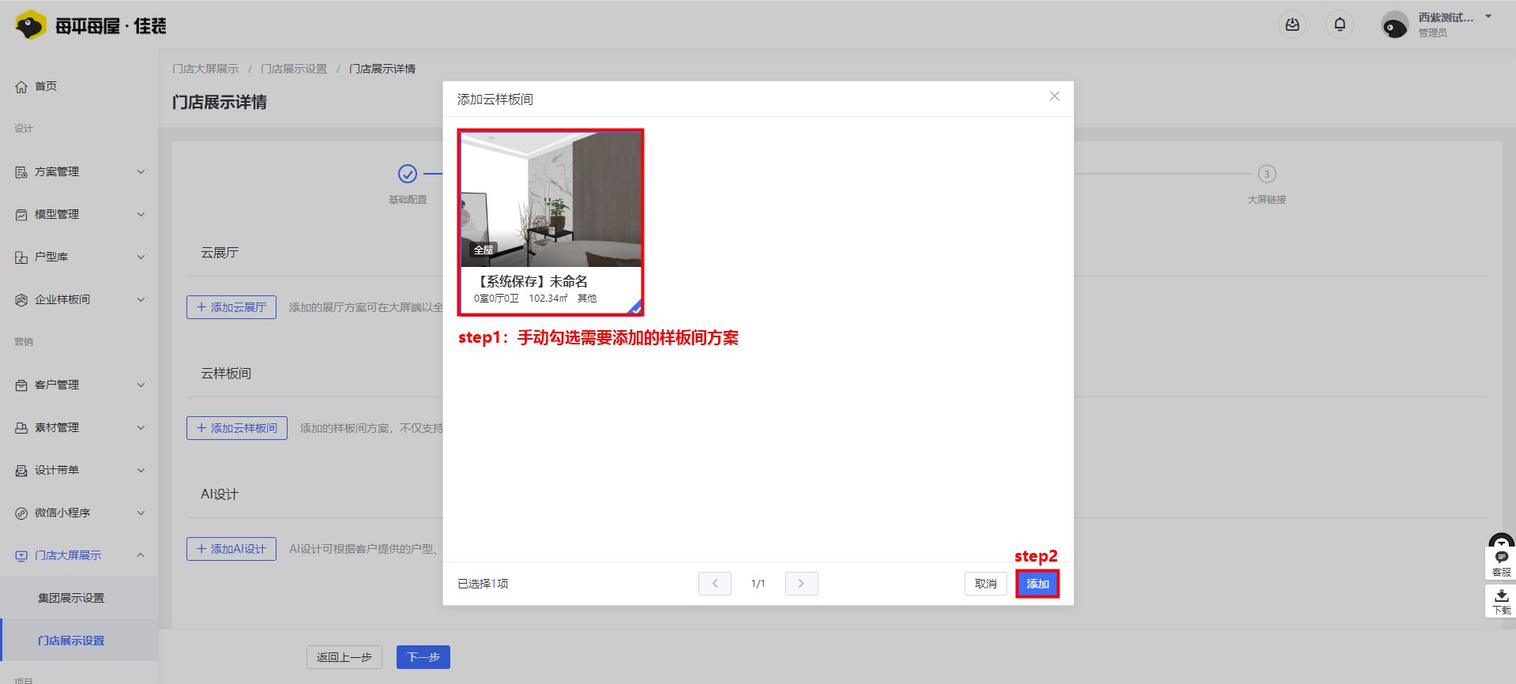Click the 客户管理 sidebar icon
The width and height of the screenshot is (1516, 684).
point(21,385)
